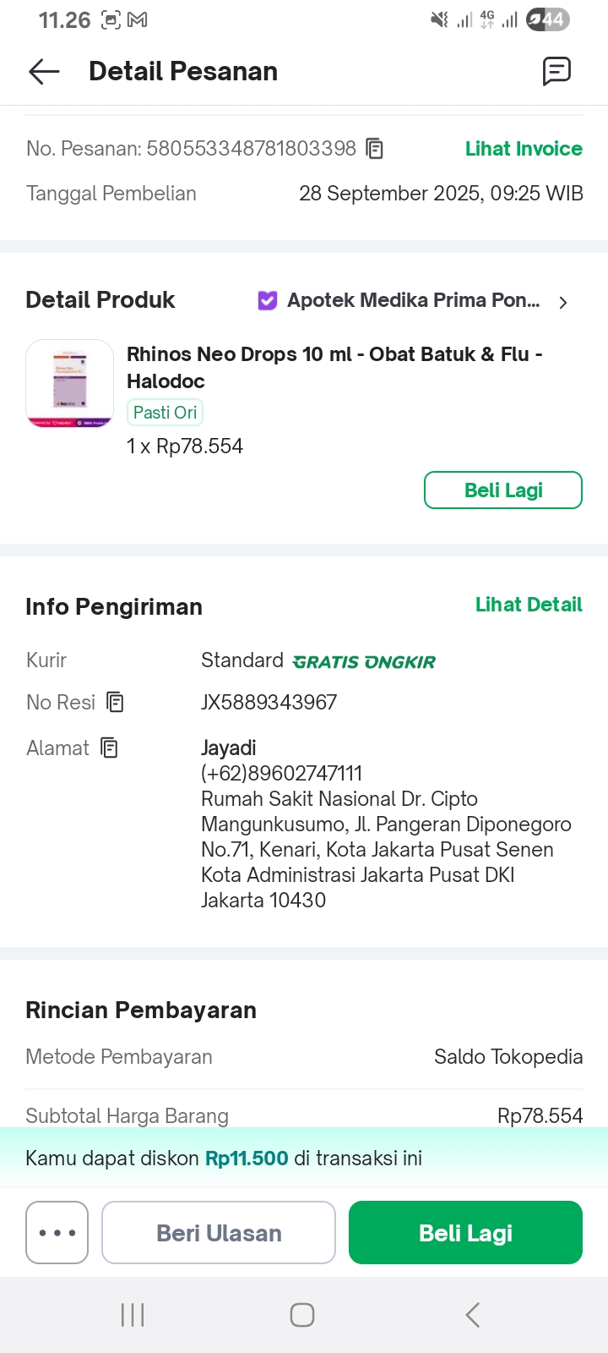Open Lihat Invoice link
608x1353 pixels.
point(524,149)
